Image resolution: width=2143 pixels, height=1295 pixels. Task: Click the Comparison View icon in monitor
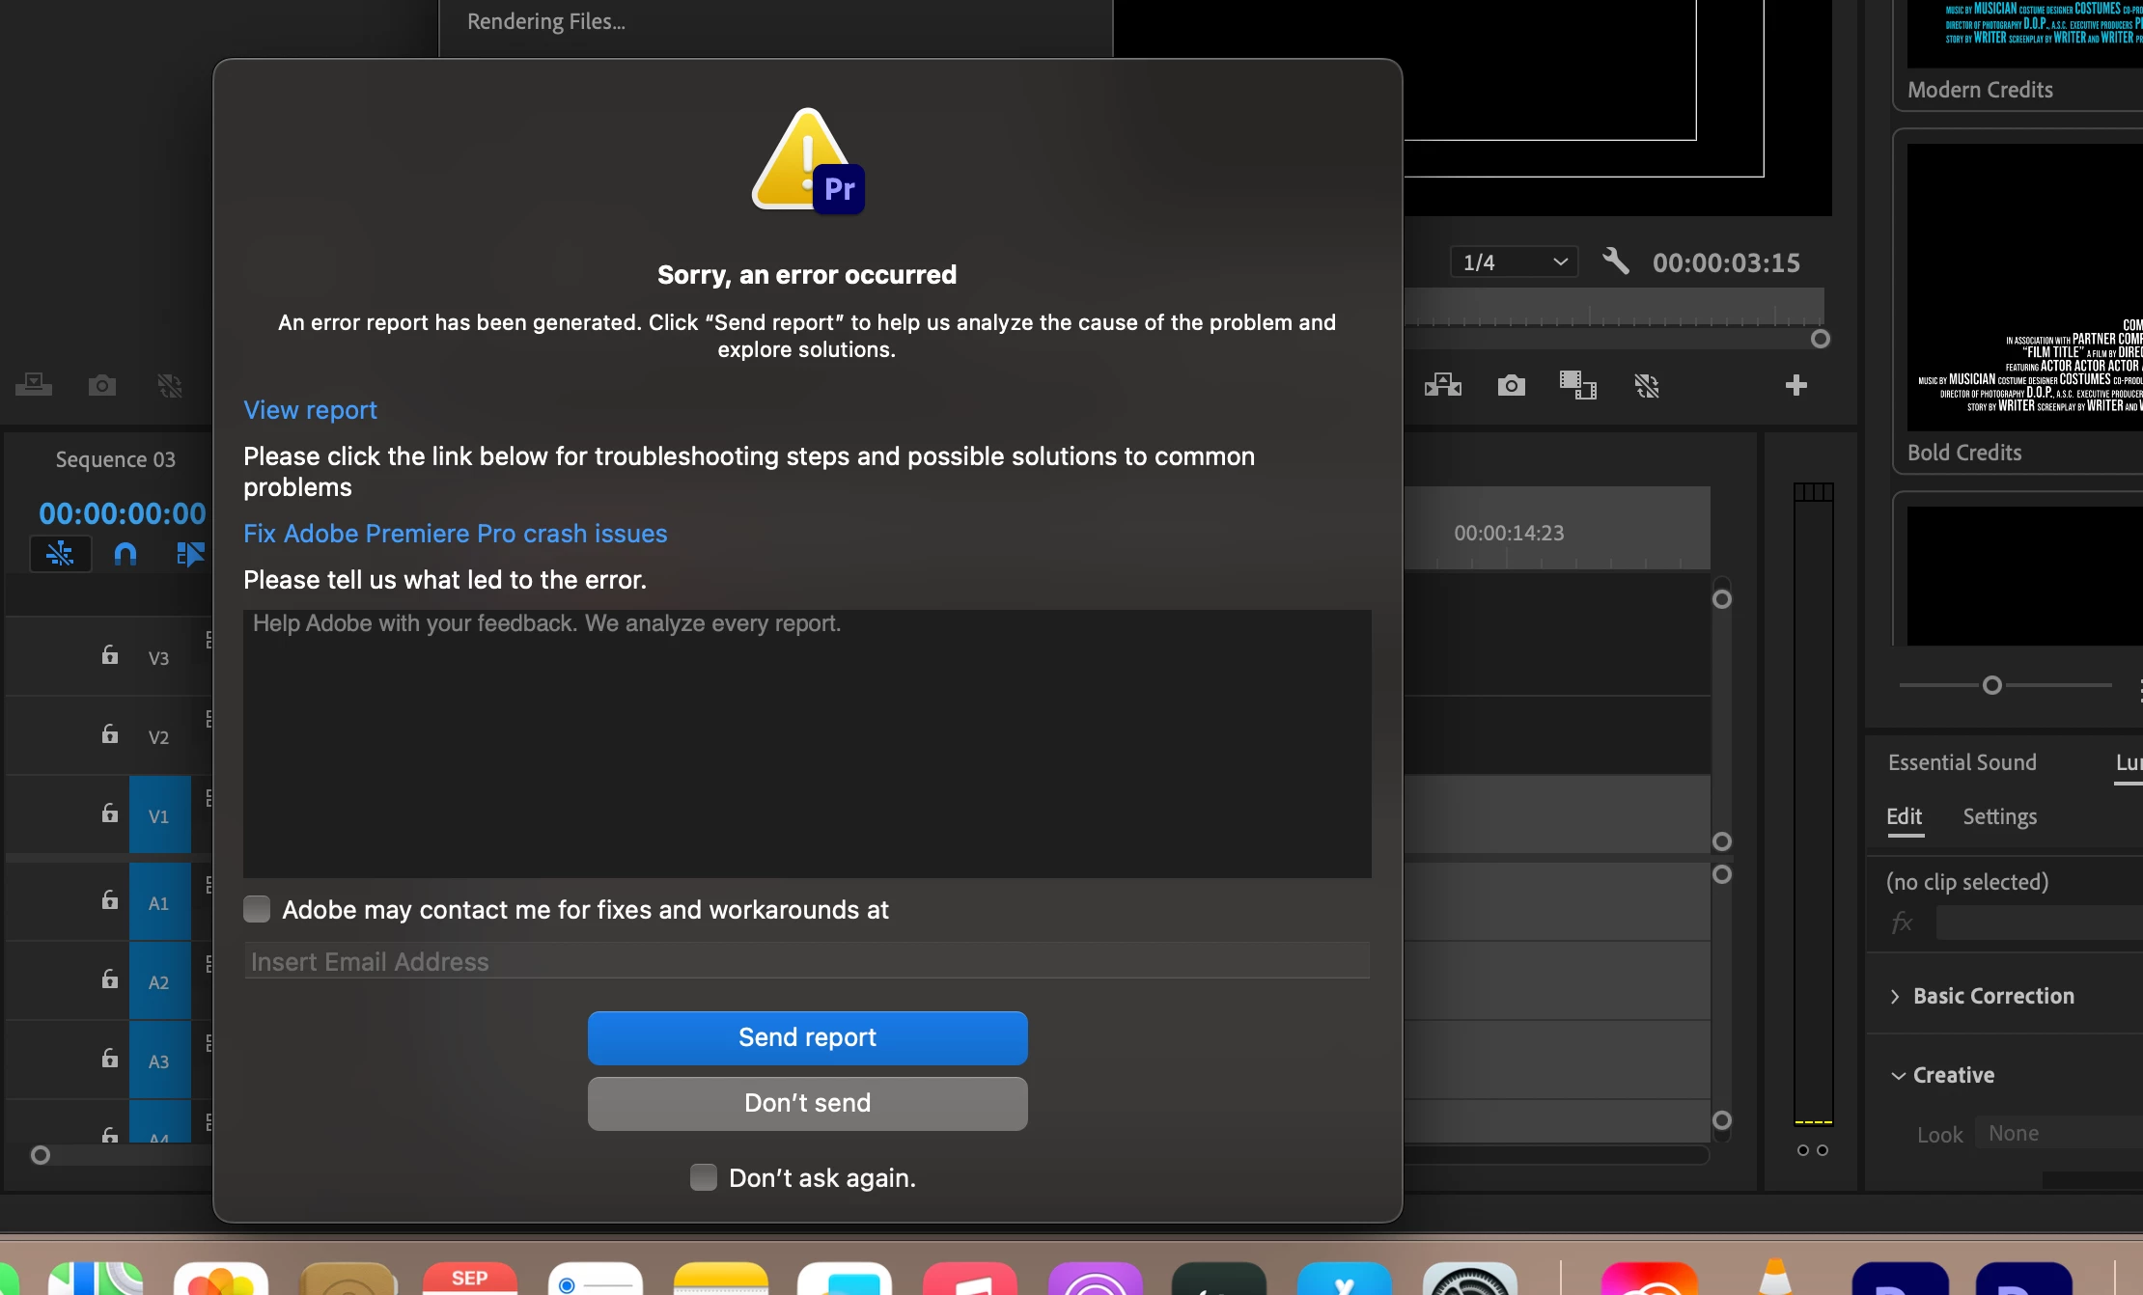click(1577, 386)
